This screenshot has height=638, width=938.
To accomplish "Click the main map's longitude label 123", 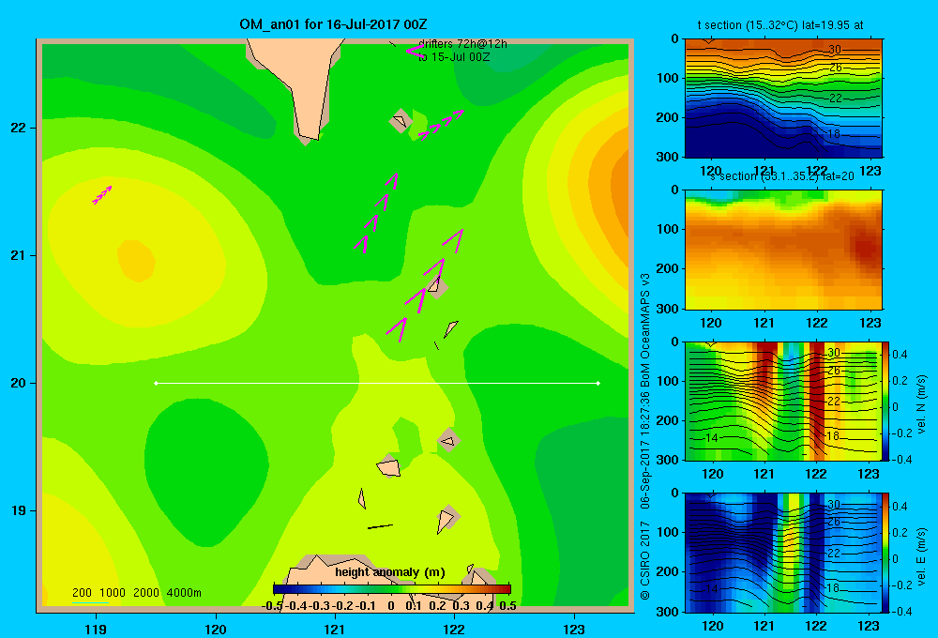I will [x=574, y=629].
